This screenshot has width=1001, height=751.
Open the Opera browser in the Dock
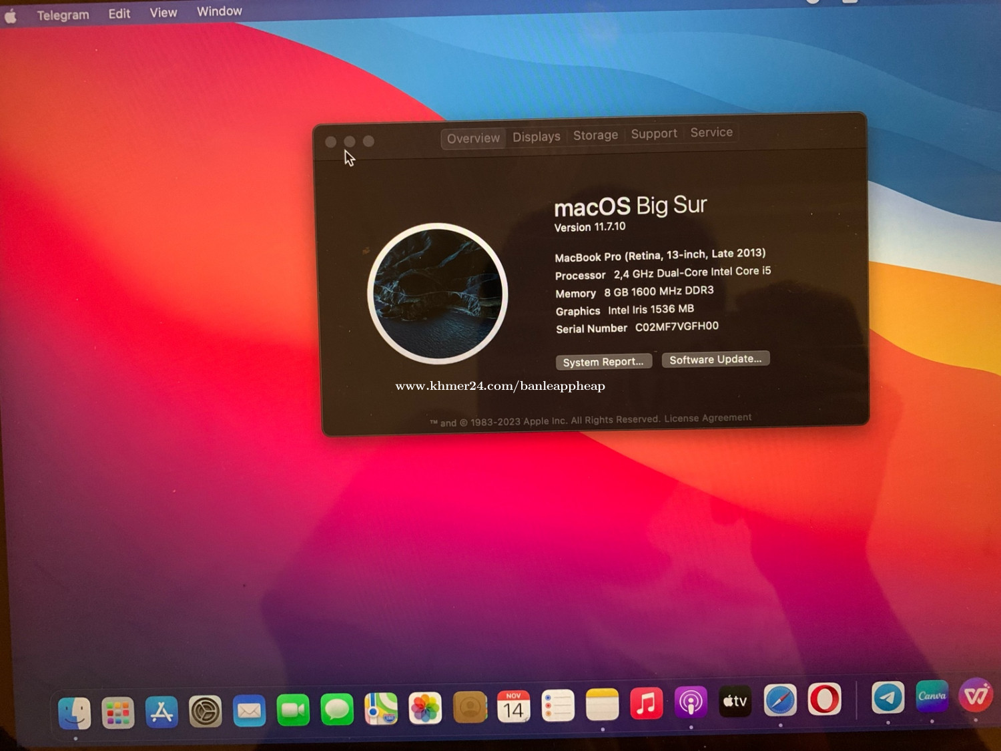click(x=825, y=700)
